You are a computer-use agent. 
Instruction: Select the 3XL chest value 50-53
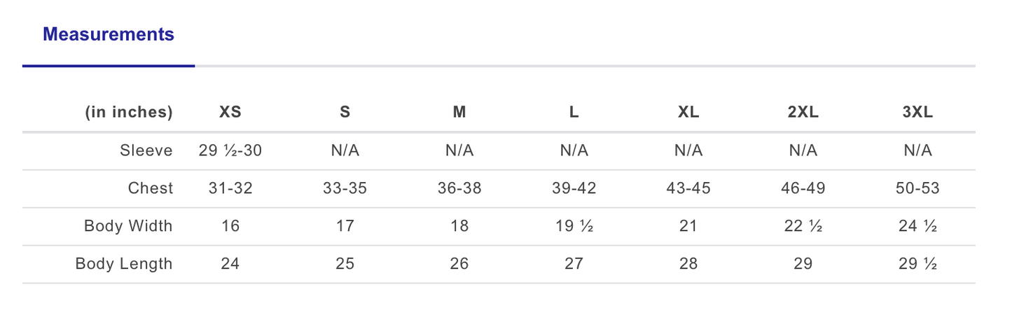tap(917, 188)
